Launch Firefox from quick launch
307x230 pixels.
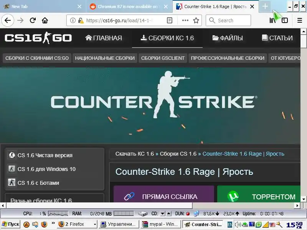point(44,224)
